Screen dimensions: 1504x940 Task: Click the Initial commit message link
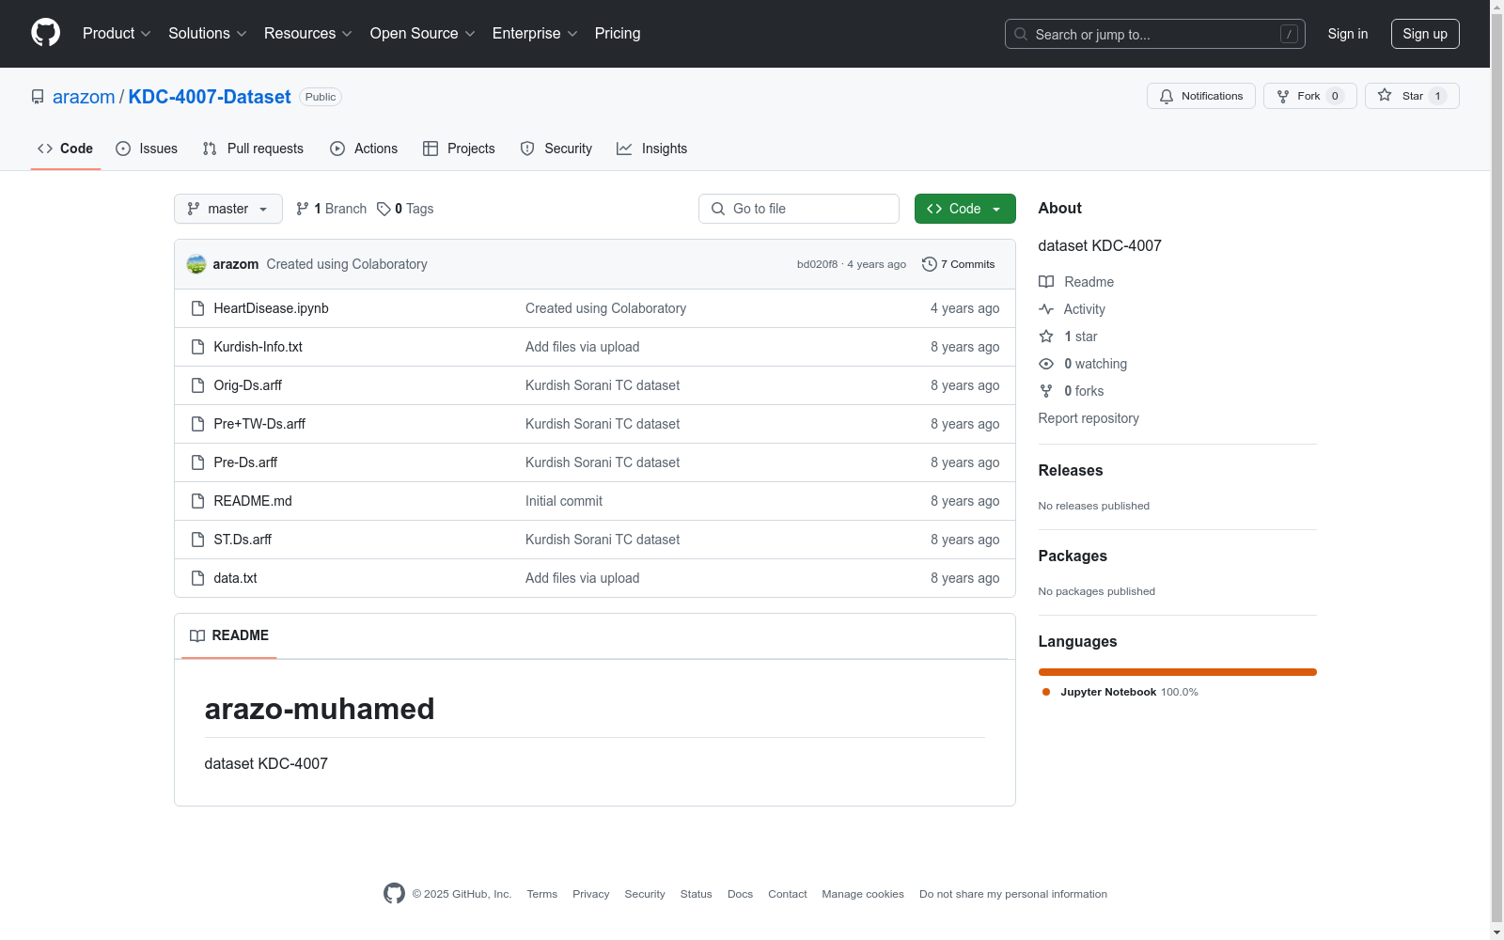pos(564,501)
